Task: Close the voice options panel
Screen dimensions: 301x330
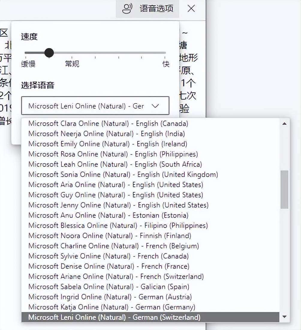Action: 191,9
